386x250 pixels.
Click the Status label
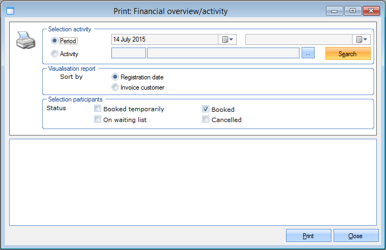[56, 108]
